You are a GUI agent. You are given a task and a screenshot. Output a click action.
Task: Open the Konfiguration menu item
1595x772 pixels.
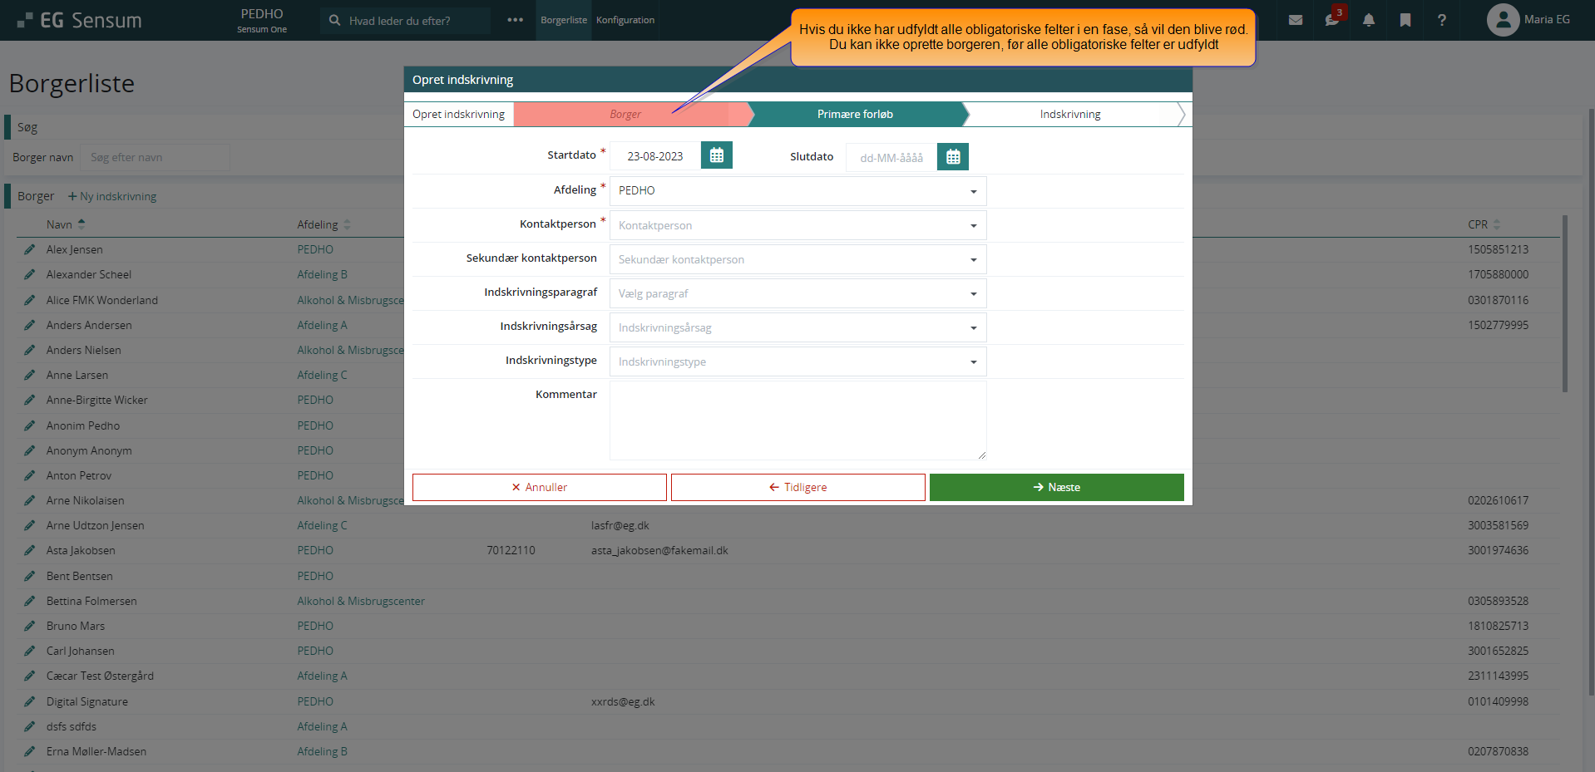(625, 20)
